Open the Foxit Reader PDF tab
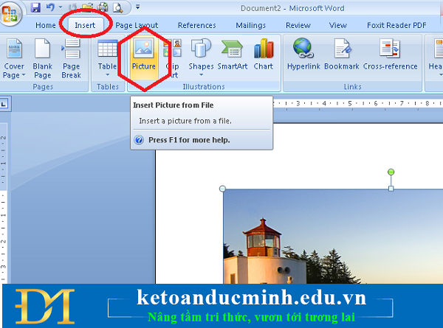The width and height of the screenshot is (443, 328). [396, 25]
